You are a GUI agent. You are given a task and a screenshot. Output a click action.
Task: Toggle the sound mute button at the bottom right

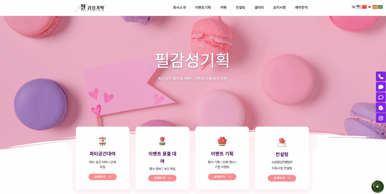(x=377, y=186)
